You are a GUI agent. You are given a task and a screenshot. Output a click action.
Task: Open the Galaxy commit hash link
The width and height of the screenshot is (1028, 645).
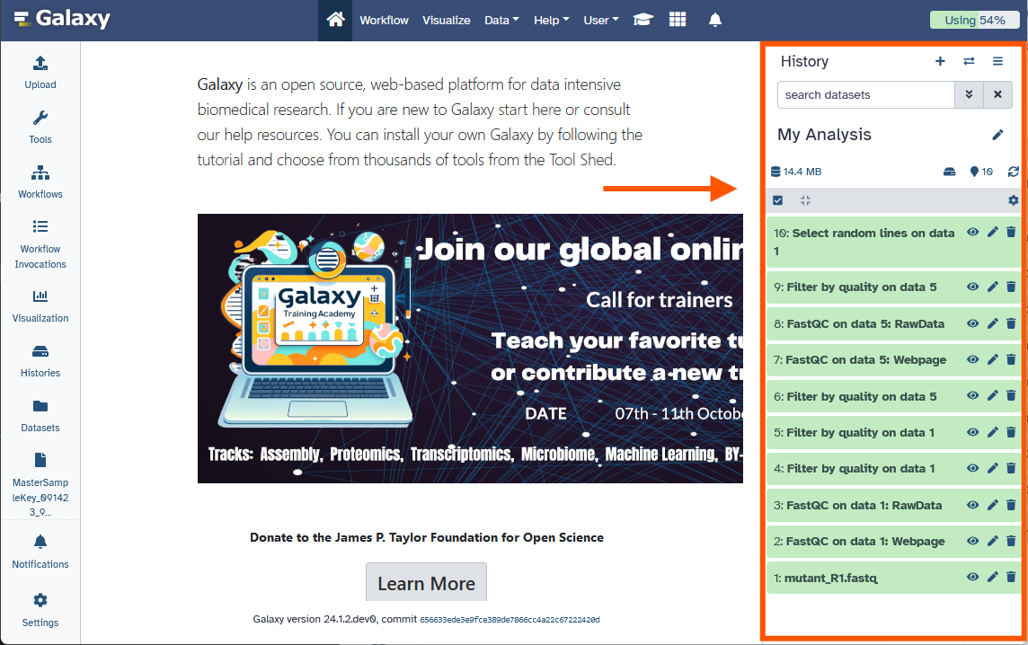point(510,620)
